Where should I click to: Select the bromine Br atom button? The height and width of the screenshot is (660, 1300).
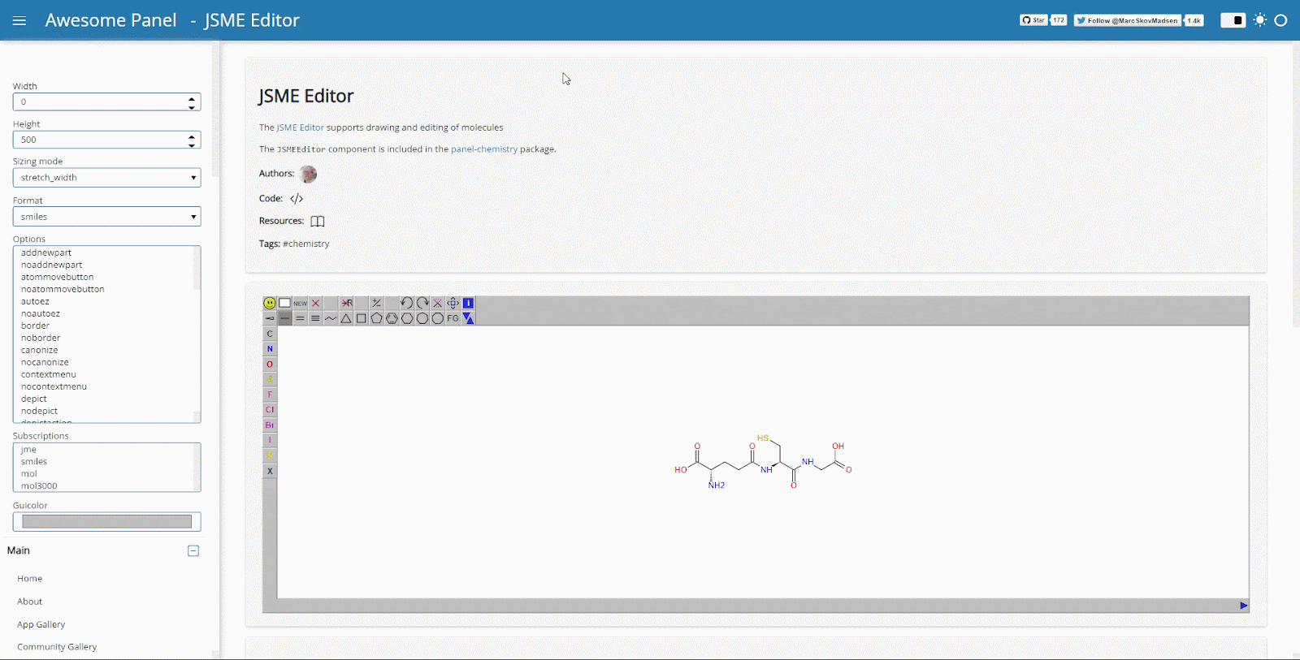[270, 425]
